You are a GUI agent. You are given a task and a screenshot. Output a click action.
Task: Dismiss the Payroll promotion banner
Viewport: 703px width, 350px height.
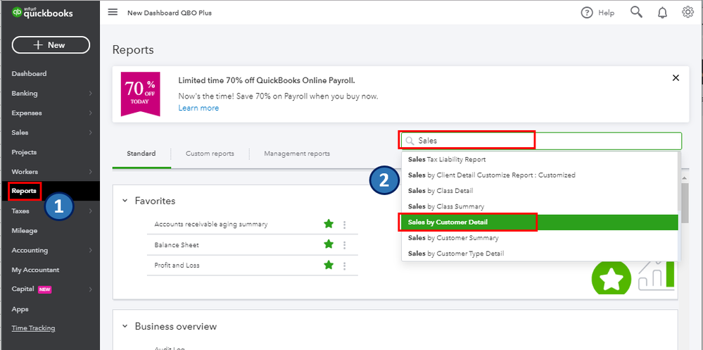(676, 78)
